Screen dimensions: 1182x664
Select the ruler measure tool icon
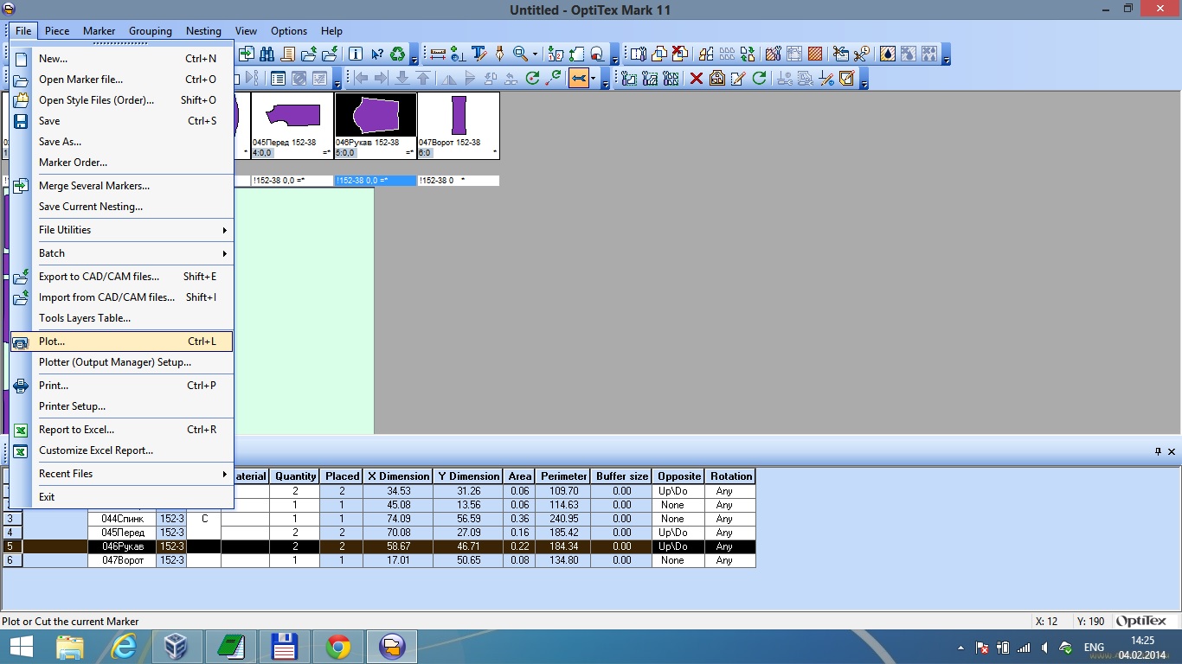tap(438, 54)
